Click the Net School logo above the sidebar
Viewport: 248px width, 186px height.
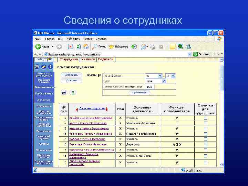click(x=44, y=59)
